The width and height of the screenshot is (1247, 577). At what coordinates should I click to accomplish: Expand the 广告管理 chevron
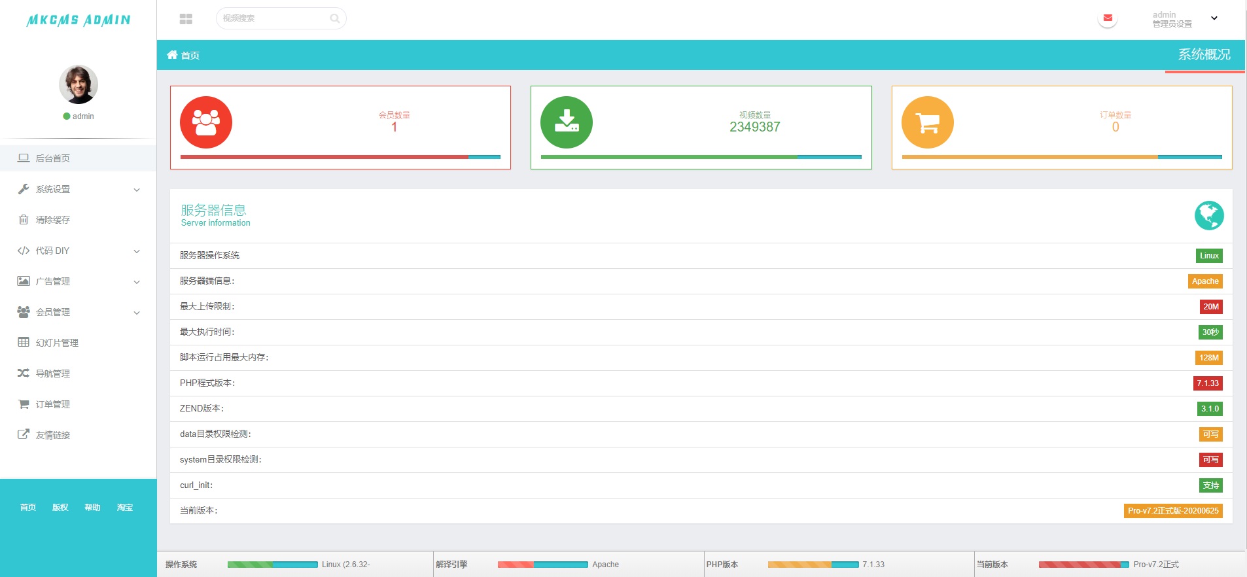click(x=137, y=282)
